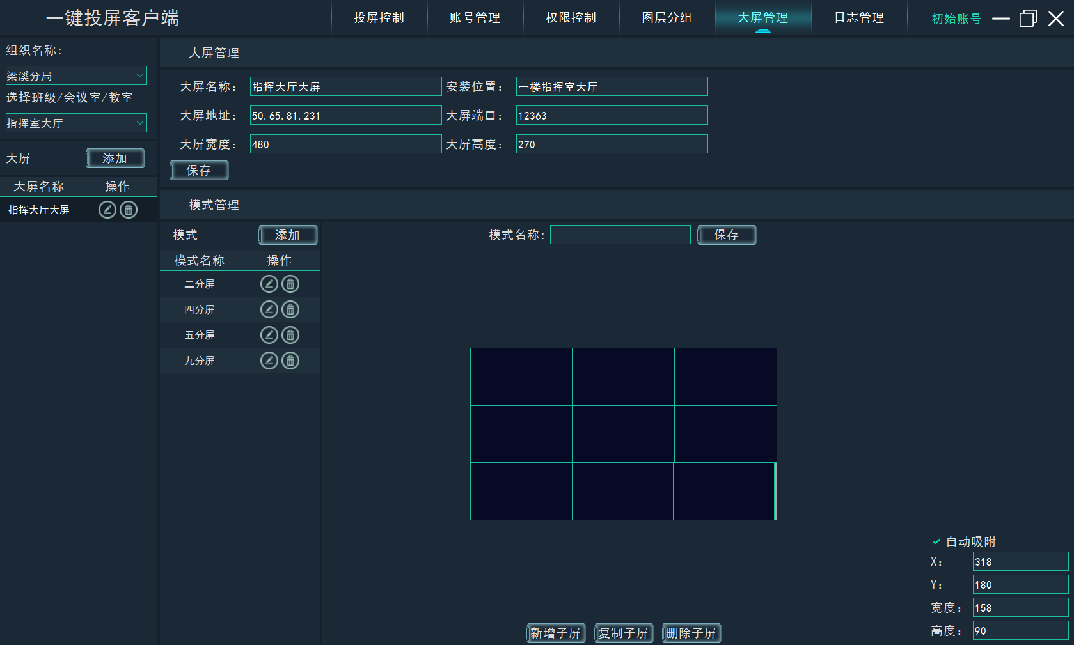This screenshot has height=645, width=1074.
Task: Switch to the 日志管理 tab
Action: pos(859,18)
